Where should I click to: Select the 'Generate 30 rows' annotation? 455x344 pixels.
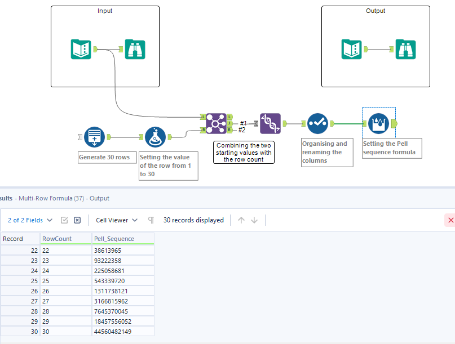(107, 158)
